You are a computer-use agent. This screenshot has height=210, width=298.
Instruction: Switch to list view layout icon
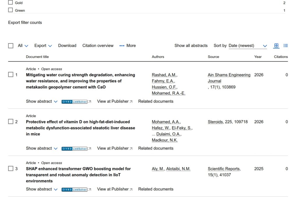(x=285, y=46)
